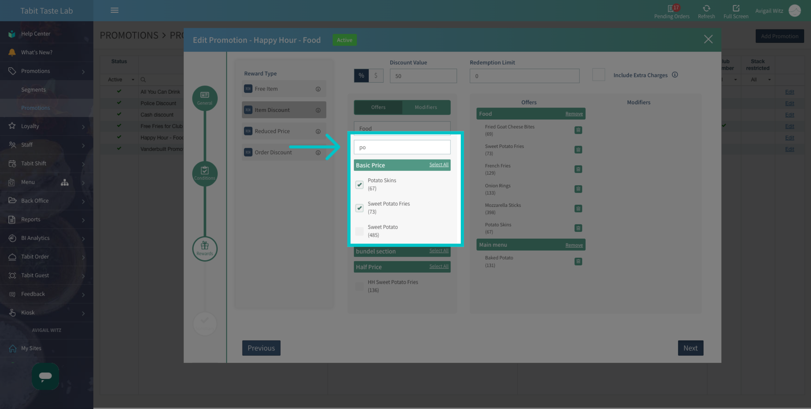Remove Baked Potato using trash icon
This screenshot has height=409, width=811.
[x=578, y=261]
